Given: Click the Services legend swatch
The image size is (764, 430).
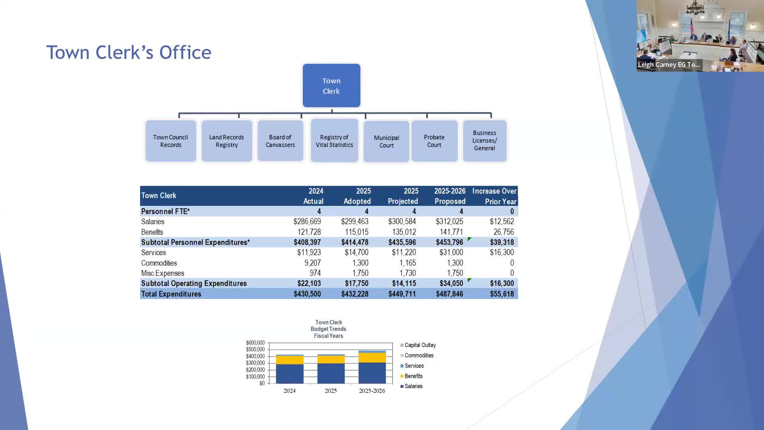Looking at the screenshot, I should point(402,366).
